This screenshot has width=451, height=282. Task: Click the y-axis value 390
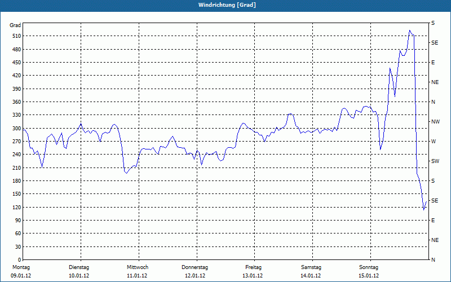(17, 89)
